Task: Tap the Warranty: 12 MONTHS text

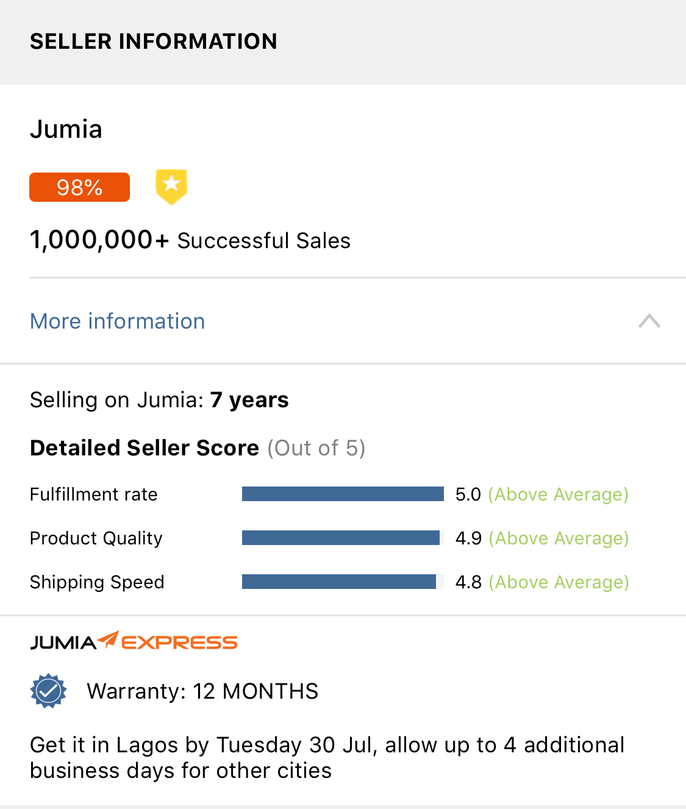Action: tap(202, 691)
